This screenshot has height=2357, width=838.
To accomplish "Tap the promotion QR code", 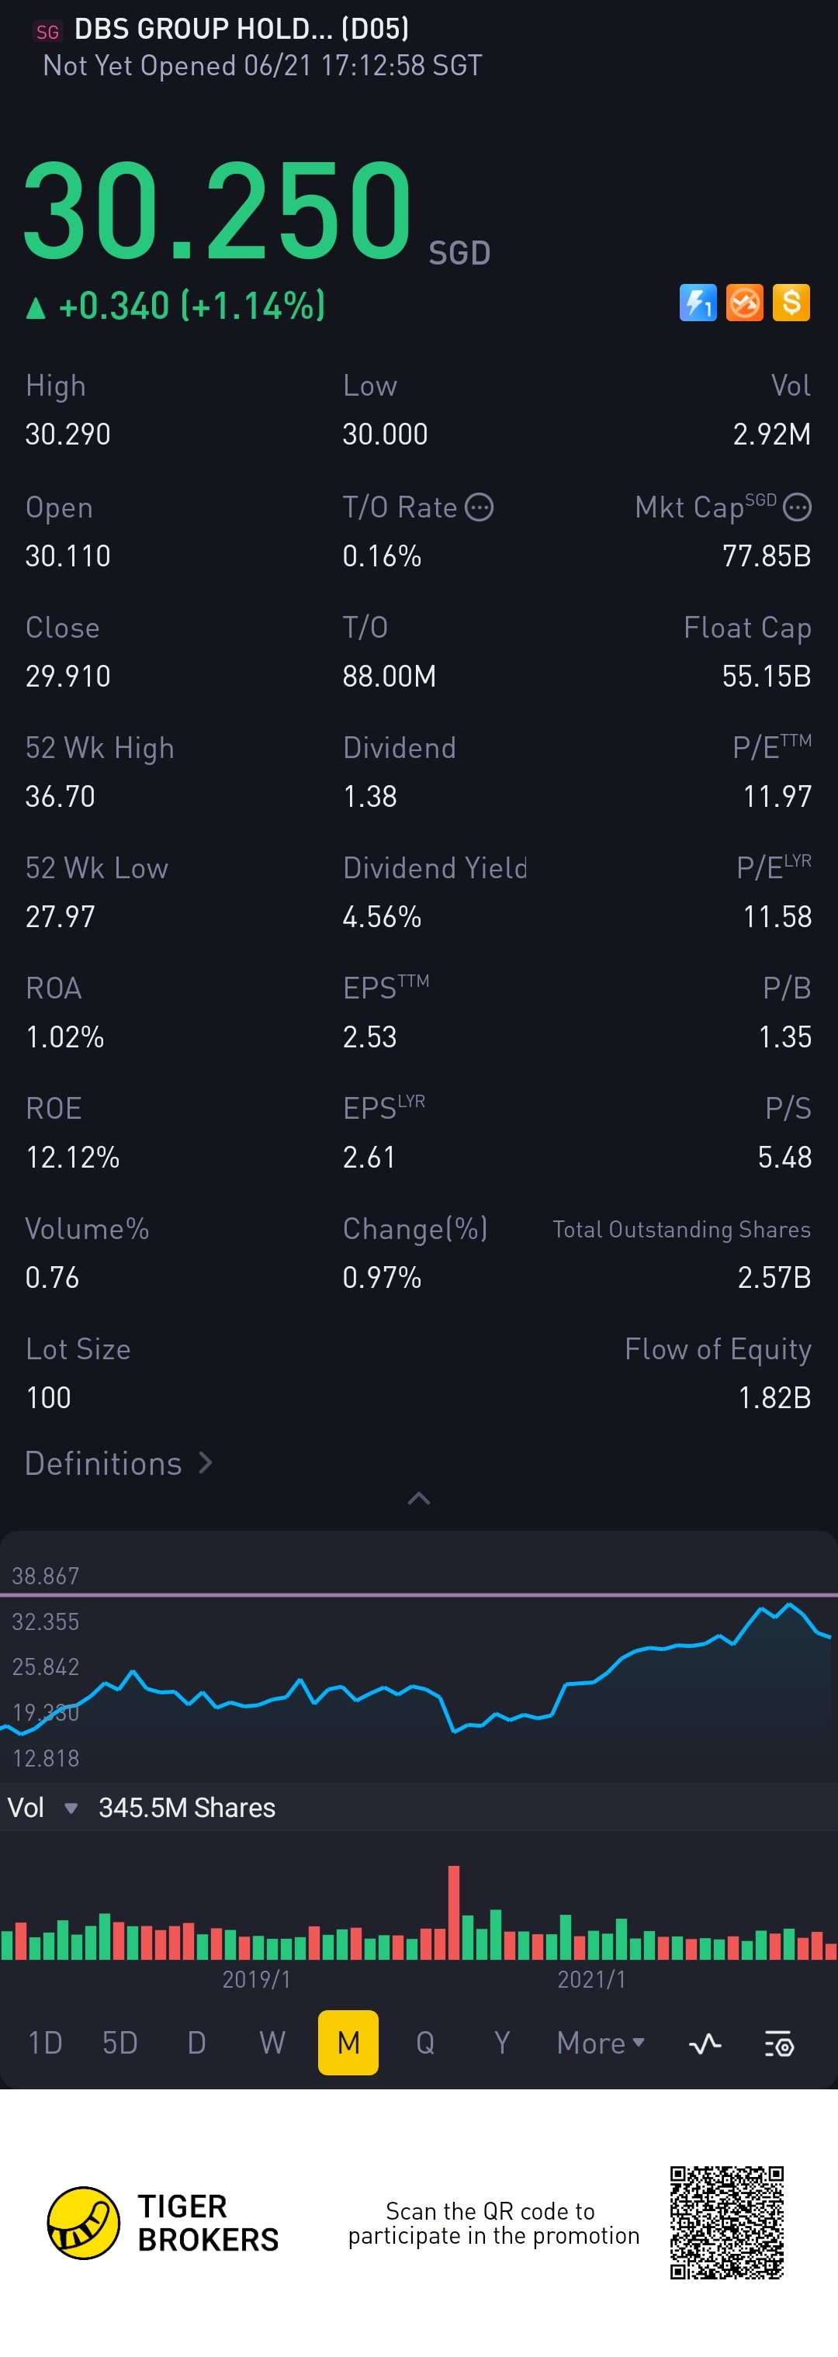I will [727, 2224].
